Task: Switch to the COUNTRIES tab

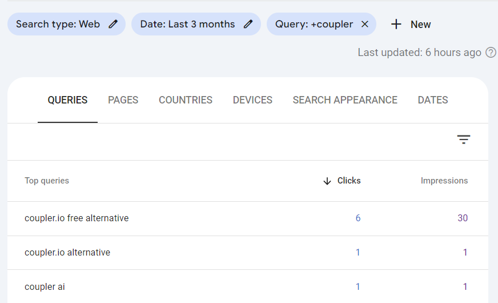Action: pos(186,100)
